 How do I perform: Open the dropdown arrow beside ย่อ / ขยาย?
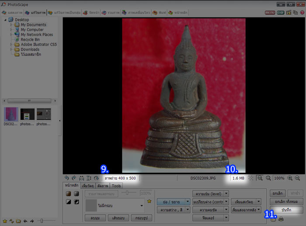pyautogui.click(x=188, y=202)
